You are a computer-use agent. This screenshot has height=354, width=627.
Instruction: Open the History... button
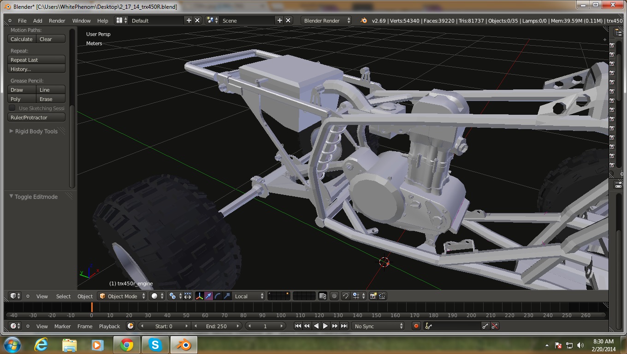click(36, 69)
